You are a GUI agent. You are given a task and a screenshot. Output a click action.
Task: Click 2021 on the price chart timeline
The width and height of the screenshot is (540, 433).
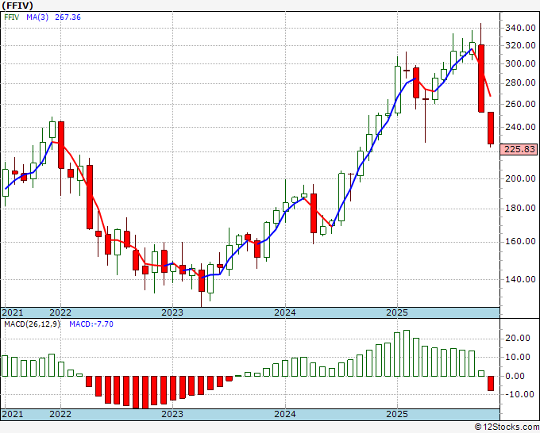pyautogui.click(x=13, y=312)
